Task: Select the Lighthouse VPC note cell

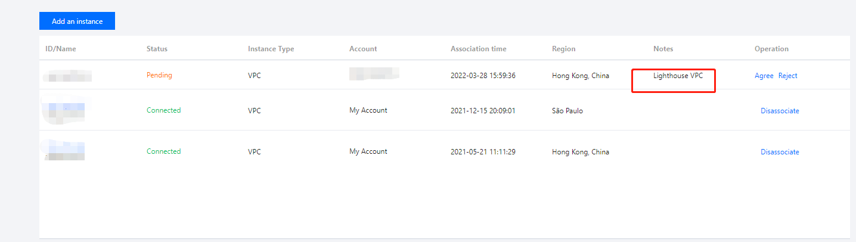Action: pyautogui.click(x=678, y=76)
